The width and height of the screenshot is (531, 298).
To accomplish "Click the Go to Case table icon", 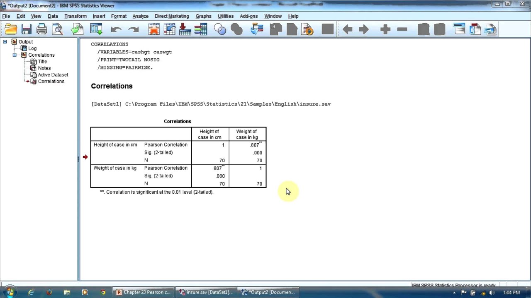I will click(170, 29).
